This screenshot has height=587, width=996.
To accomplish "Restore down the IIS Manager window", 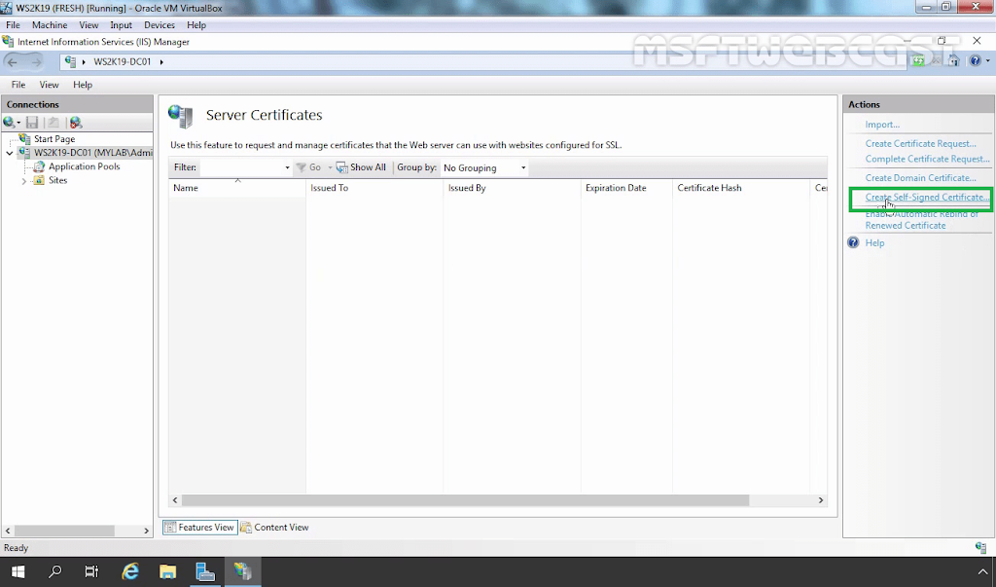I will pos(942,41).
